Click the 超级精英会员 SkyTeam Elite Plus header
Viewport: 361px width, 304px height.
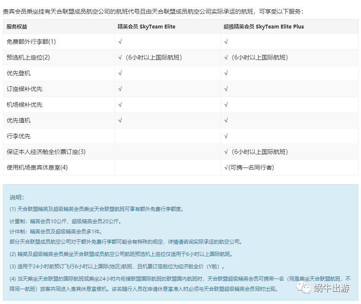(x=264, y=27)
